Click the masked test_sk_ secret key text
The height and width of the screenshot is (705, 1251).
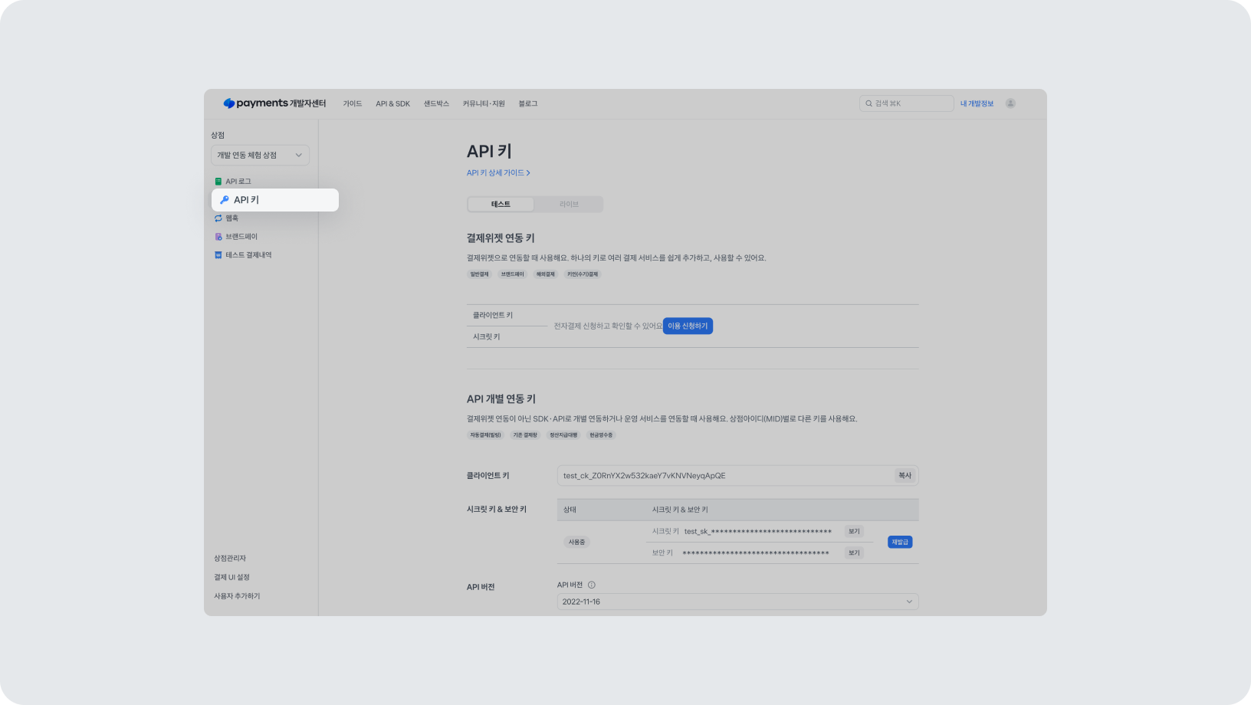[x=758, y=531]
